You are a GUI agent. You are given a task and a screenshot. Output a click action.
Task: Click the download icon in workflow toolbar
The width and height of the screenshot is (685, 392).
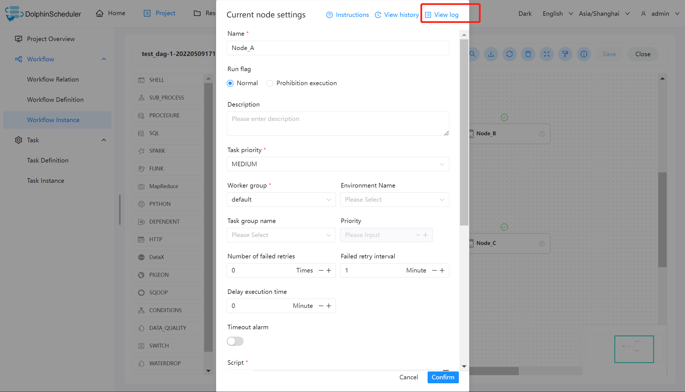(x=491, y=54)
